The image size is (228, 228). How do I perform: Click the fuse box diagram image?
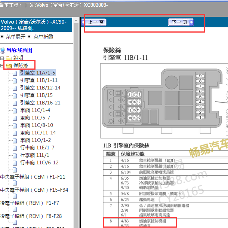click(x=164, y=101)
